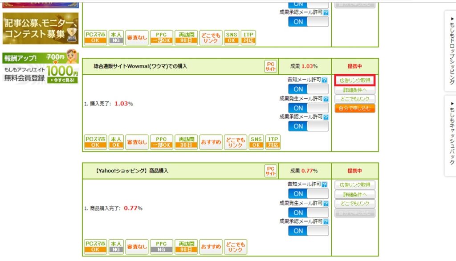Click 【Yahoo!ショッピング】商品購入 title
This screenshot has height=261, width=456.
point(132,171)
